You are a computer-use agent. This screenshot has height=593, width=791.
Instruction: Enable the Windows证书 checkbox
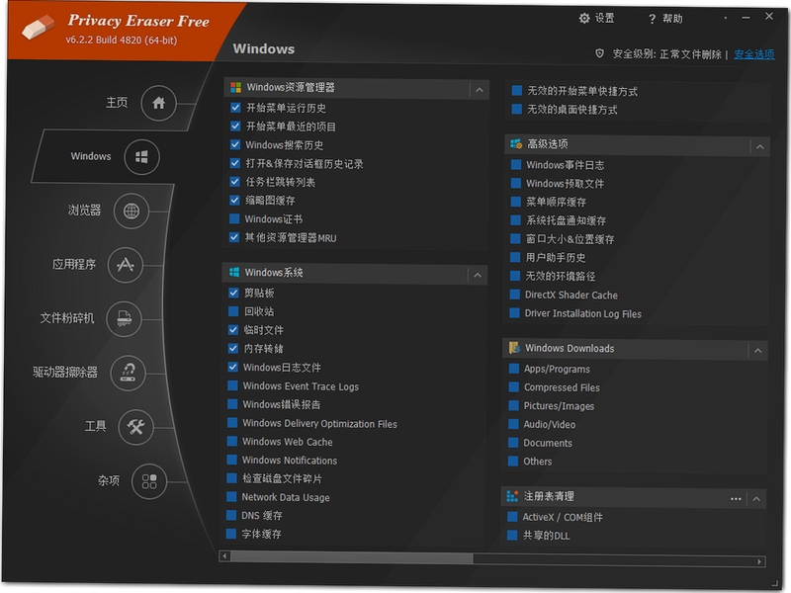pos(234,218)
